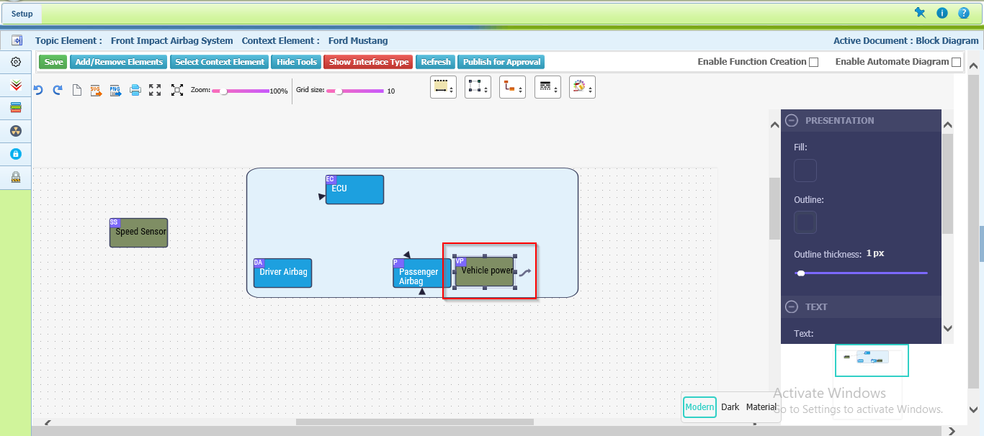Screen dimensions: 984x436
Task: Click the blue circular lock sidebar icon
Action: coord(16,154)
